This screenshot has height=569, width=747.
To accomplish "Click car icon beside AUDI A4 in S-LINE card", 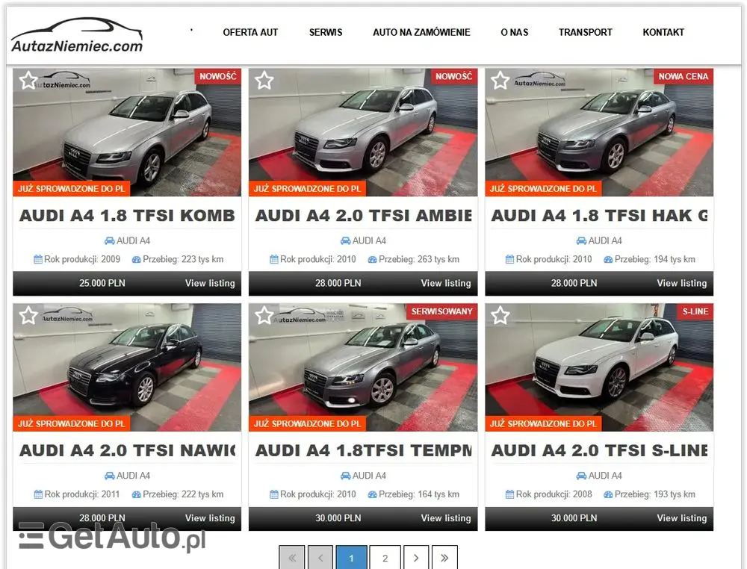I will pos(581,476).
